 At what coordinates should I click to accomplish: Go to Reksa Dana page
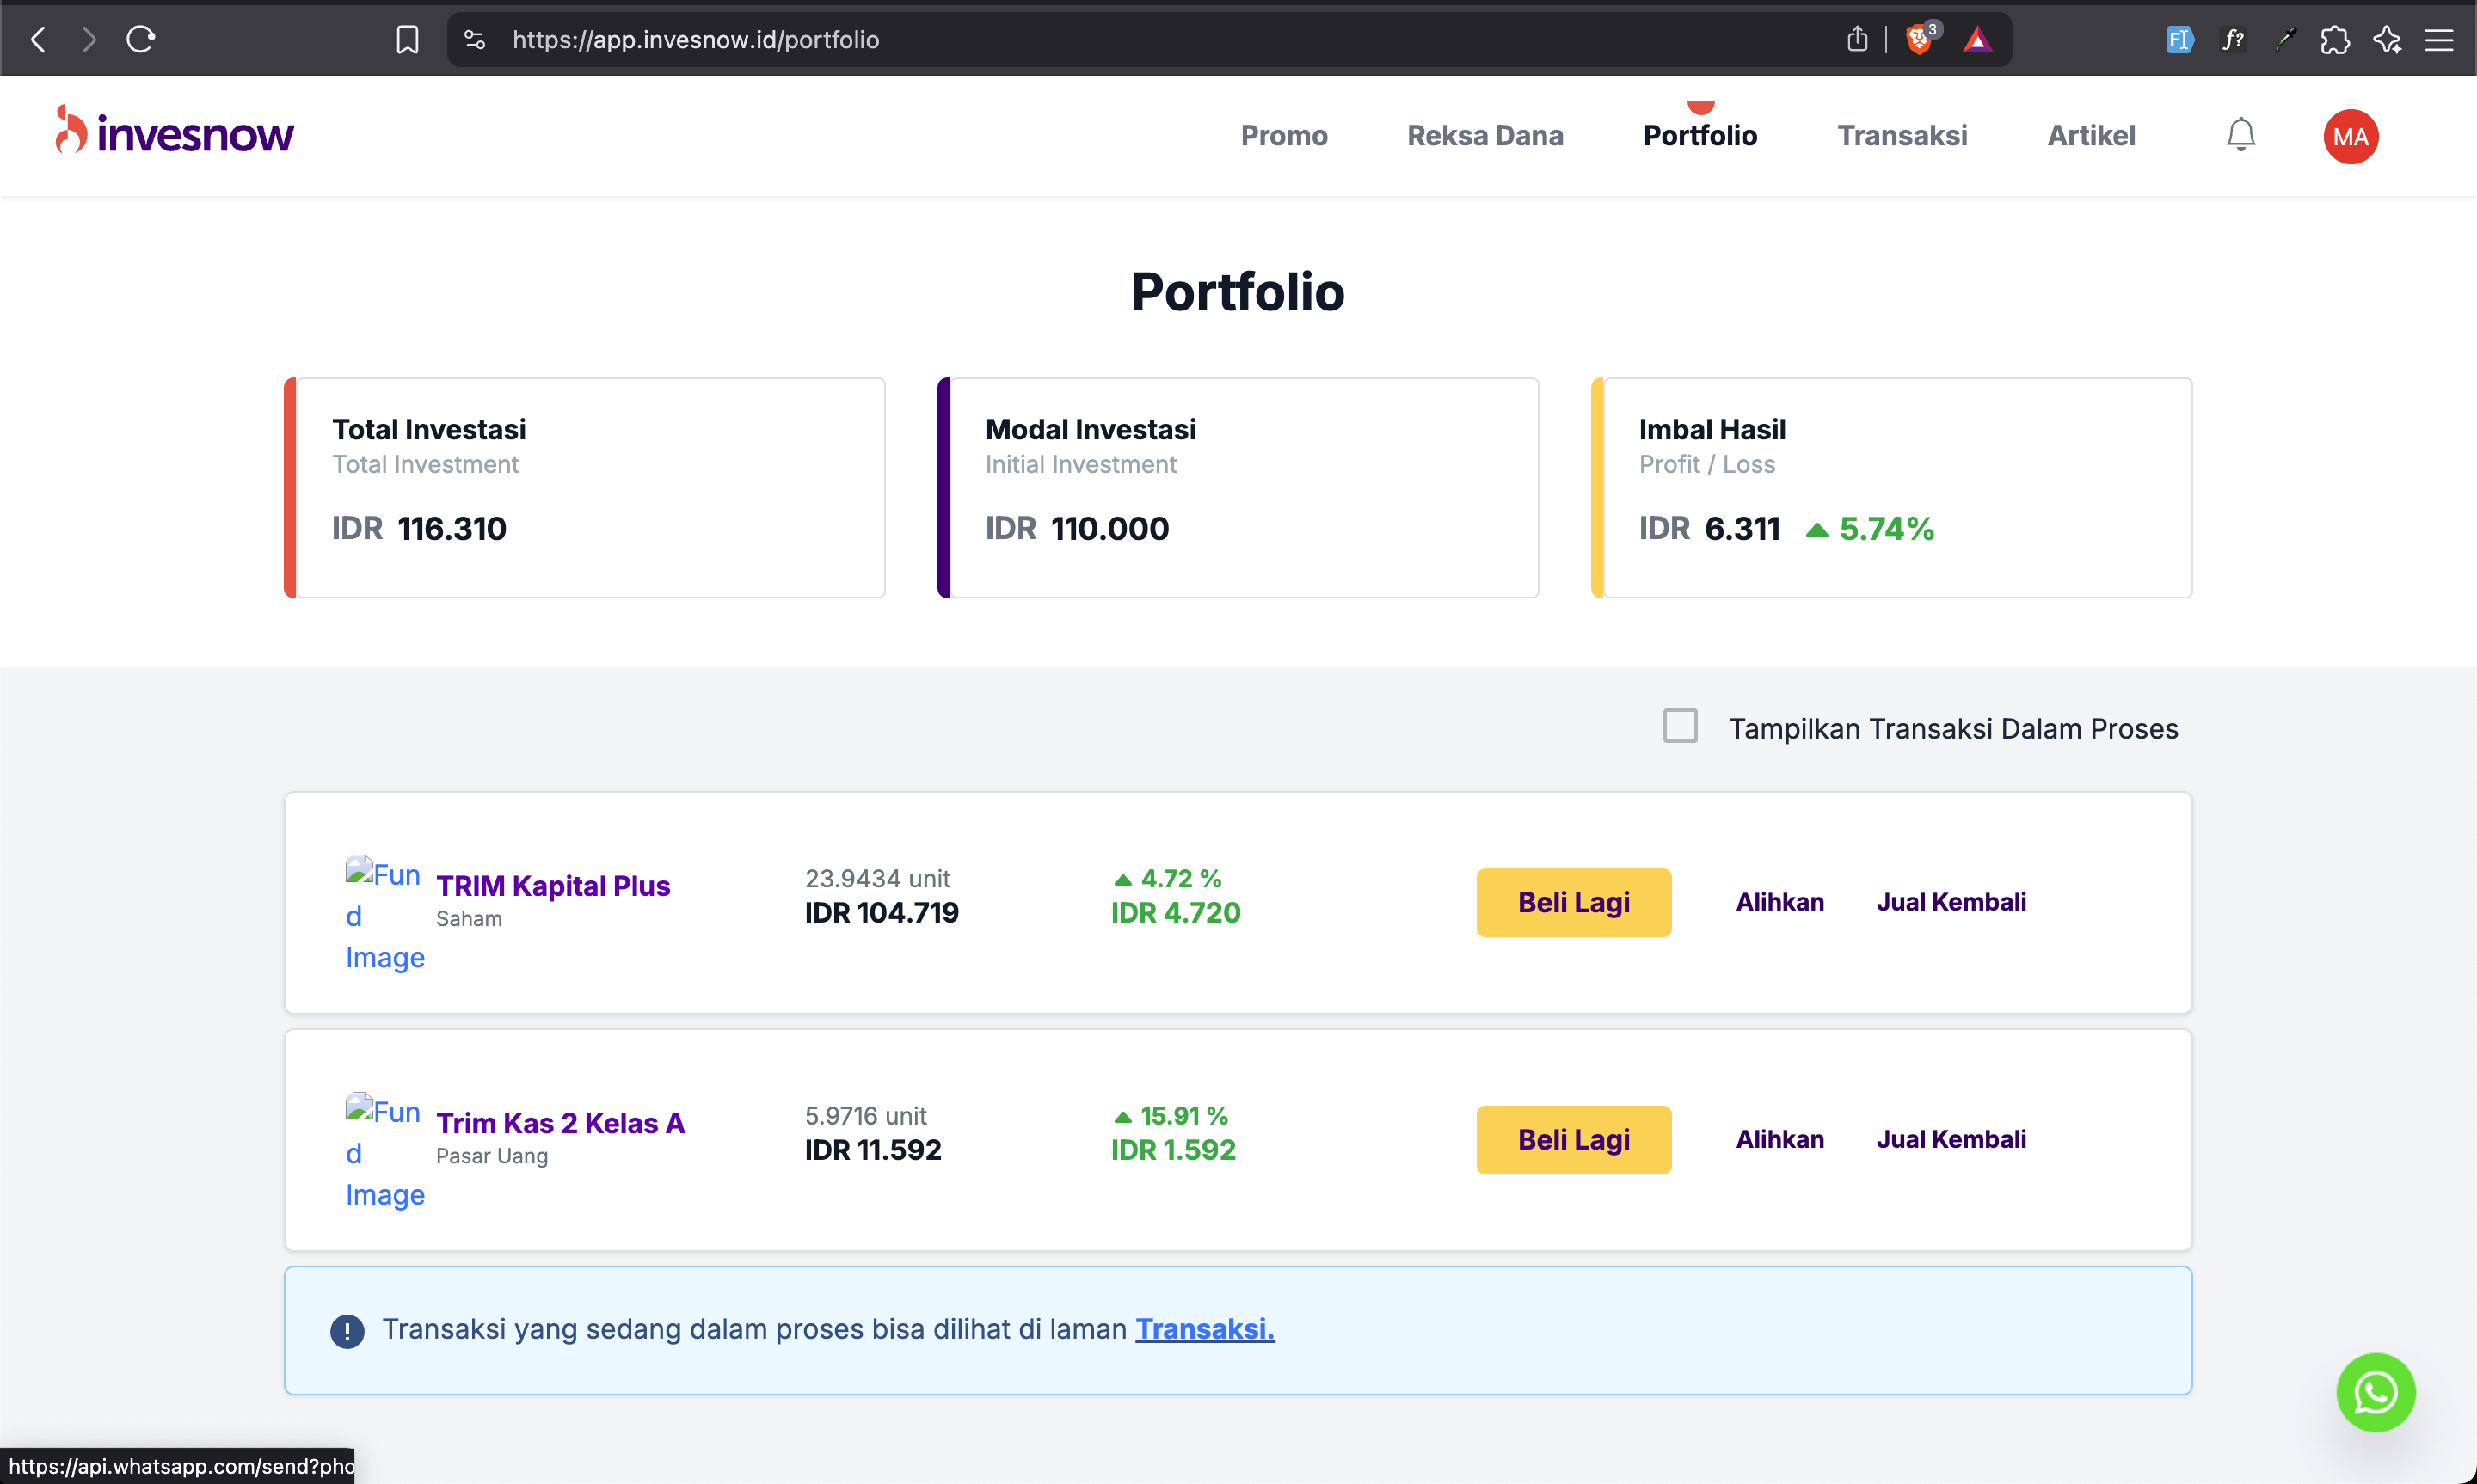[x=1485, y=135]
